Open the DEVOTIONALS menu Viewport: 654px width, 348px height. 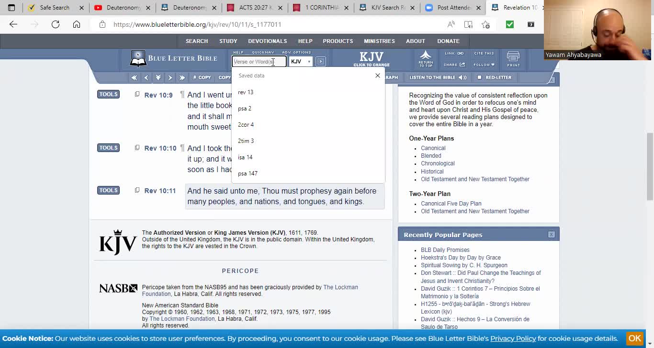click(x=268, y=41)
